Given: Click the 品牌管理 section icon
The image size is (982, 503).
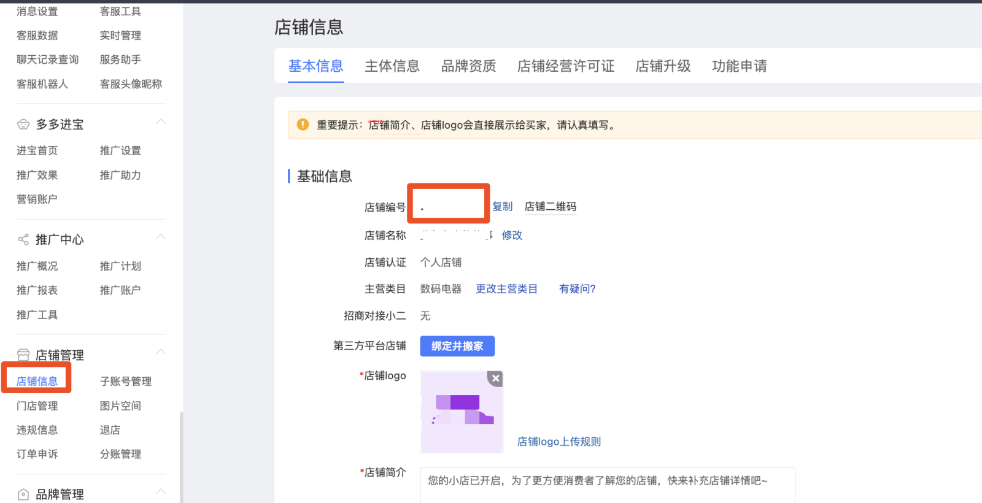Looking at the screenshot, I should [x=23, y=494].
